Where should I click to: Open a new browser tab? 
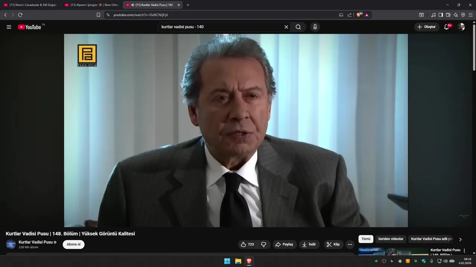(x=188, y=5)
